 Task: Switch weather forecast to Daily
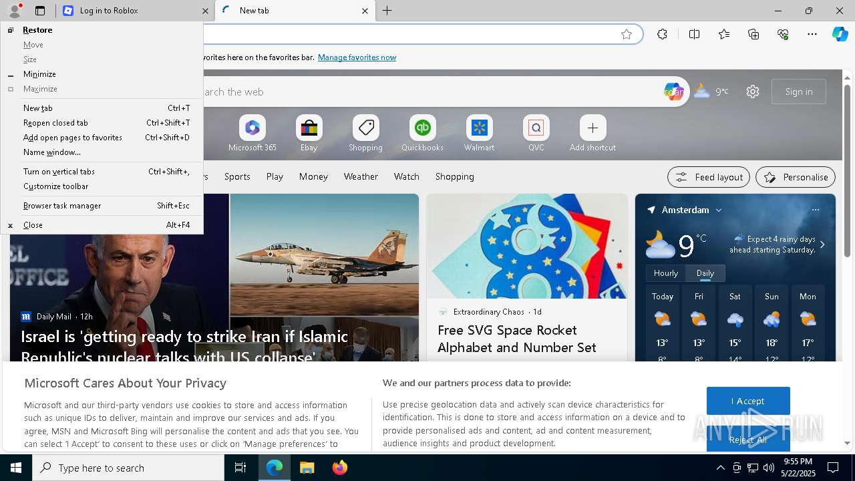[705, 273]
